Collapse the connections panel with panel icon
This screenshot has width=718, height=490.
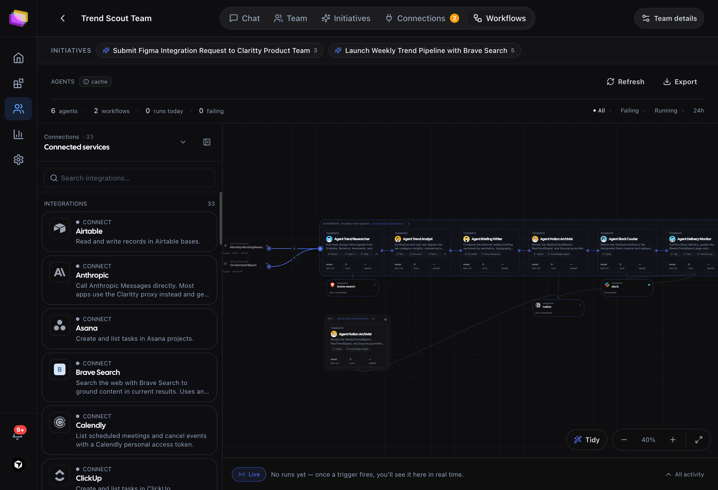(207, 142)
